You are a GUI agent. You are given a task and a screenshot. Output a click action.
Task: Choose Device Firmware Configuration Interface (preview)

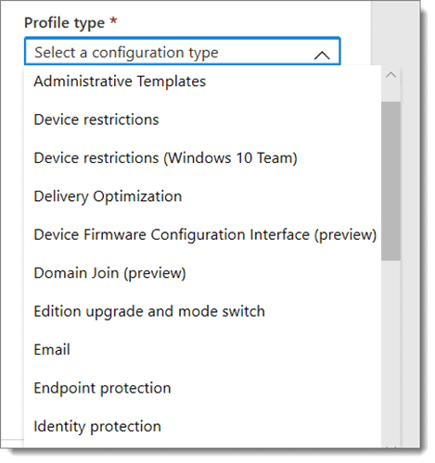(205, 234)
